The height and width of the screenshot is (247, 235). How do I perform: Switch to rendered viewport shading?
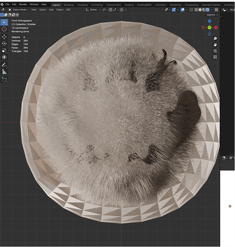click(207, 10)
